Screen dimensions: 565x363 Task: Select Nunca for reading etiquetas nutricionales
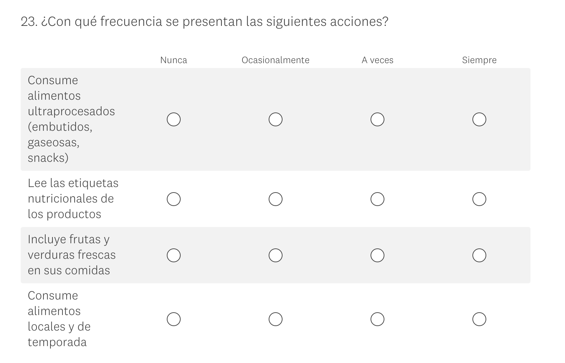(174, 199)
